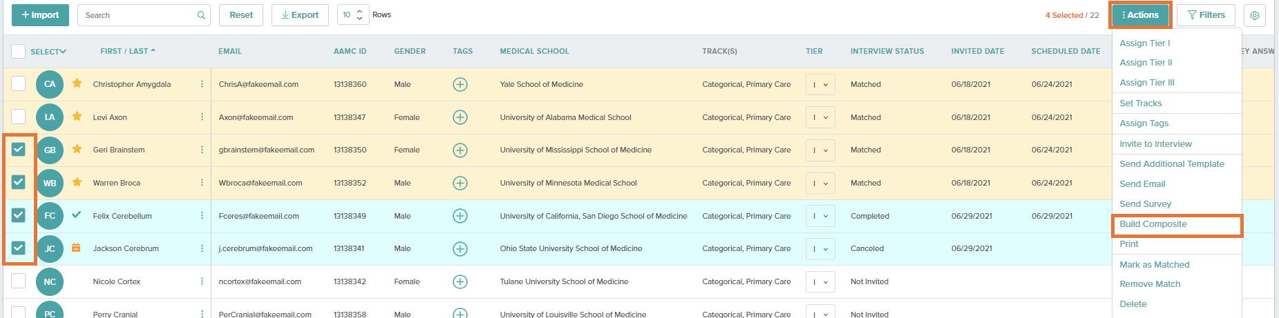Image resolution: width=1279 pixels, height=318 pixels.
Task: Click the Import button
Action: (x=40, y=15)
